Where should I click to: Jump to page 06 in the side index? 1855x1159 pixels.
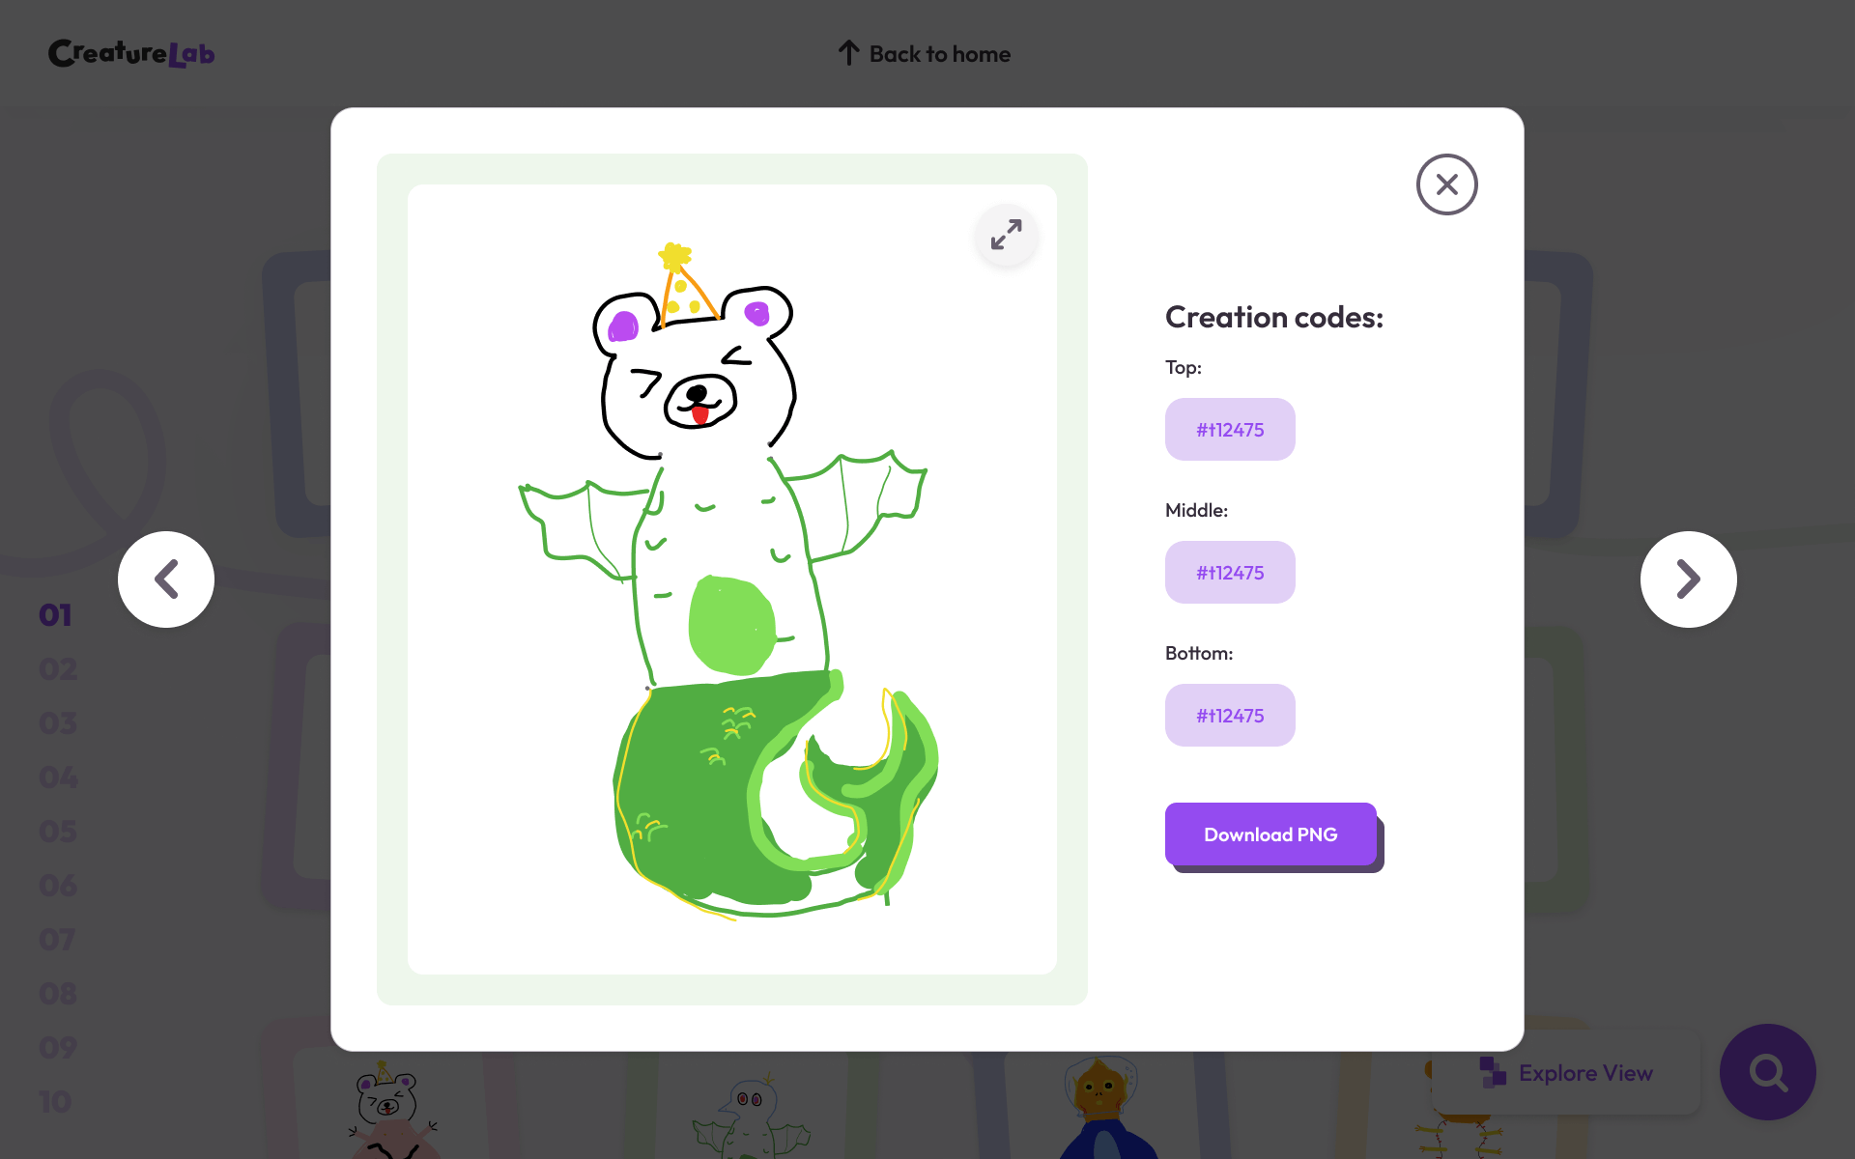tap(58, 886)
